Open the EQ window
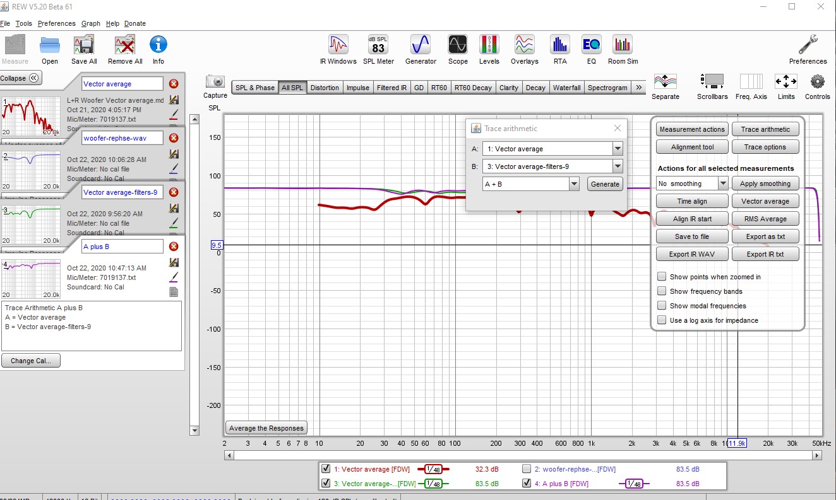This screenshot has height=500, width=836. [591, 45]
